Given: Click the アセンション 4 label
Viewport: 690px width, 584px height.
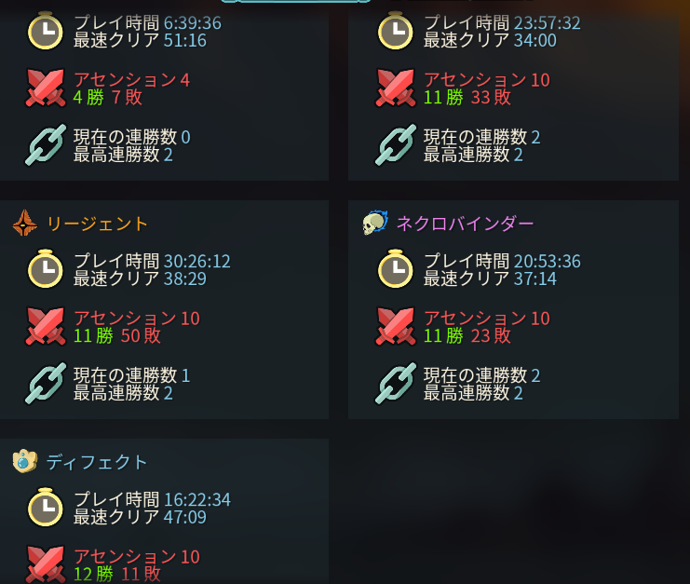Looking at the screenshot, I should 131,80.
